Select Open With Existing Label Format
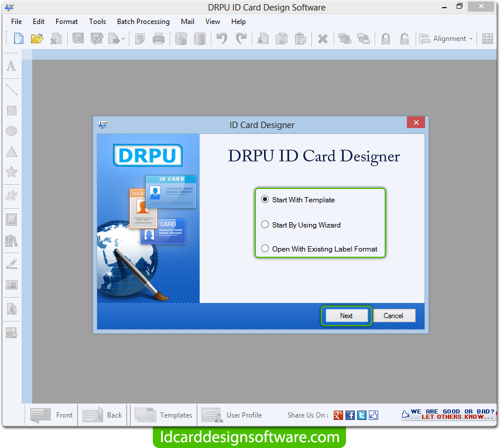 [265, 249]
